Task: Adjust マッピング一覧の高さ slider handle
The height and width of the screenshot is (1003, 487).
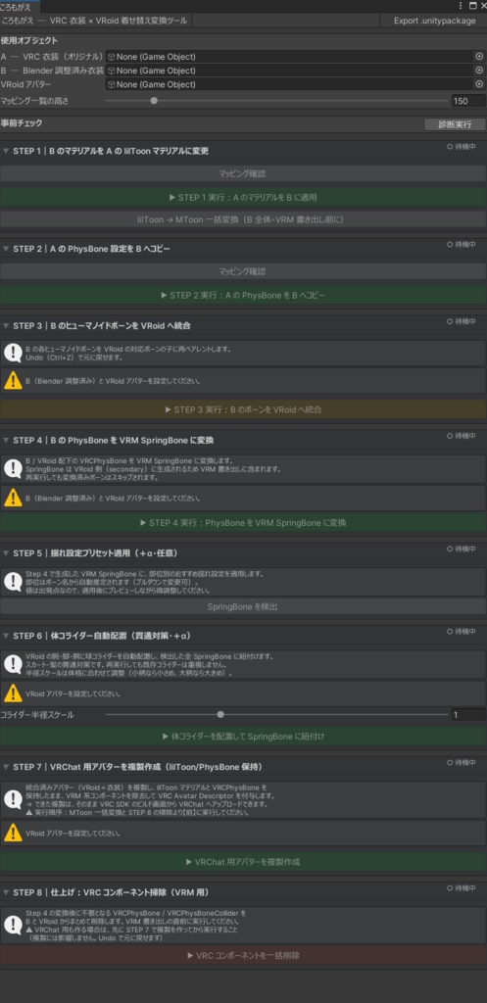Action: [x=154, y=101]
